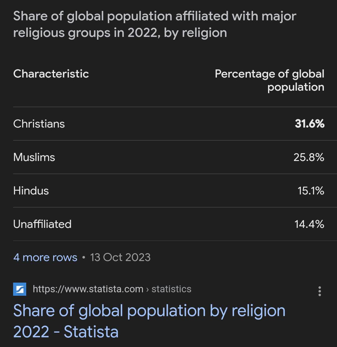Open the three-dot result options menu
Screen dimensions: 337x347
[320, 291]
